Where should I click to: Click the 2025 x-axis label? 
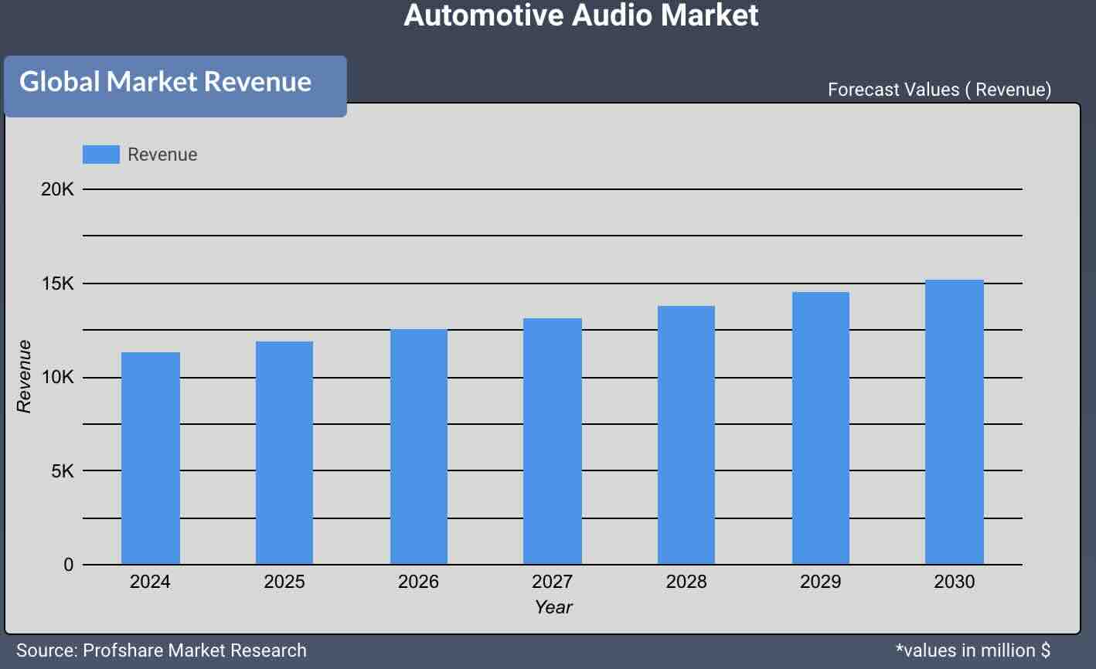coord(284,582)
